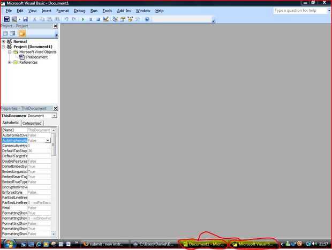The image size is (332, 250).
Task: Select the References folder label
Action: coord(28,63)
